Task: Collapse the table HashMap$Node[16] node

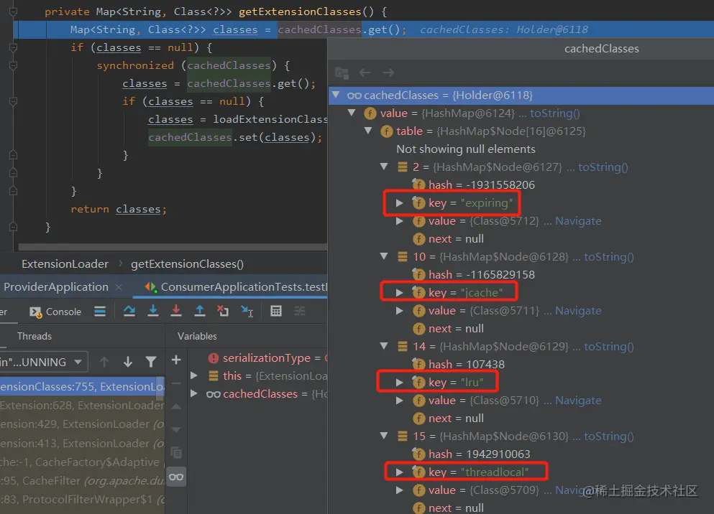Action: pos(368,131)
